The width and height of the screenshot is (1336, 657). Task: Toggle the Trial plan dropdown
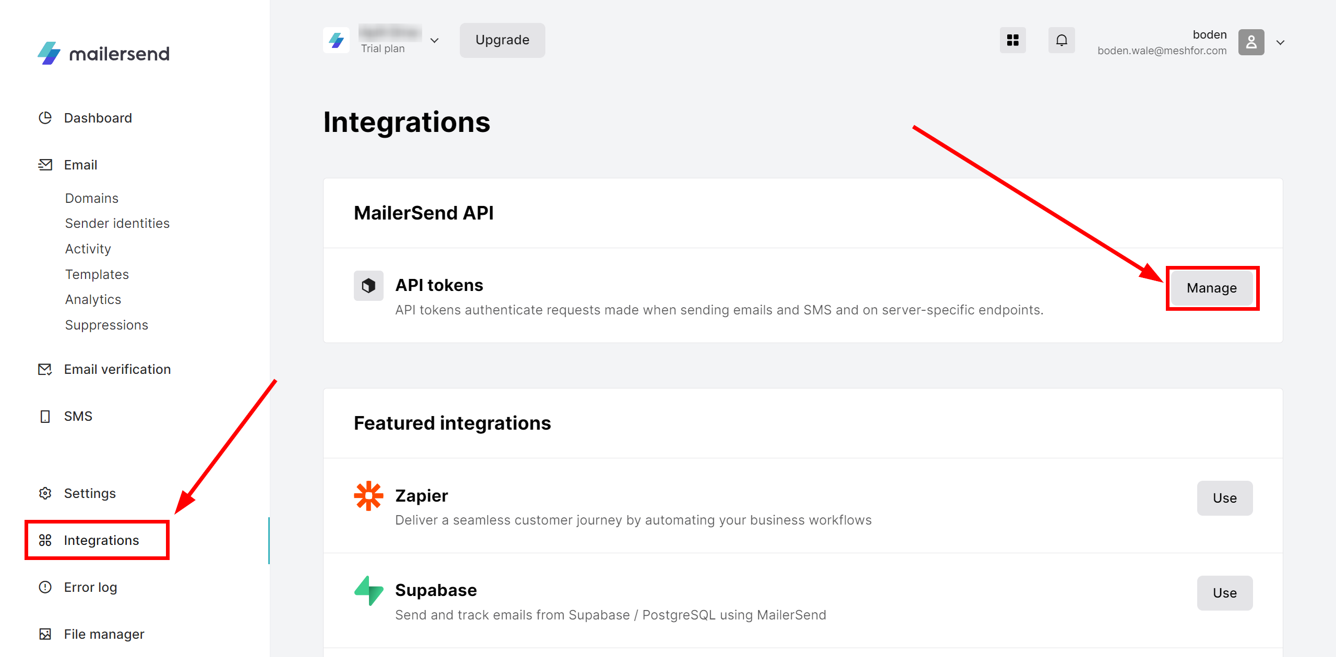coord(435,40)
